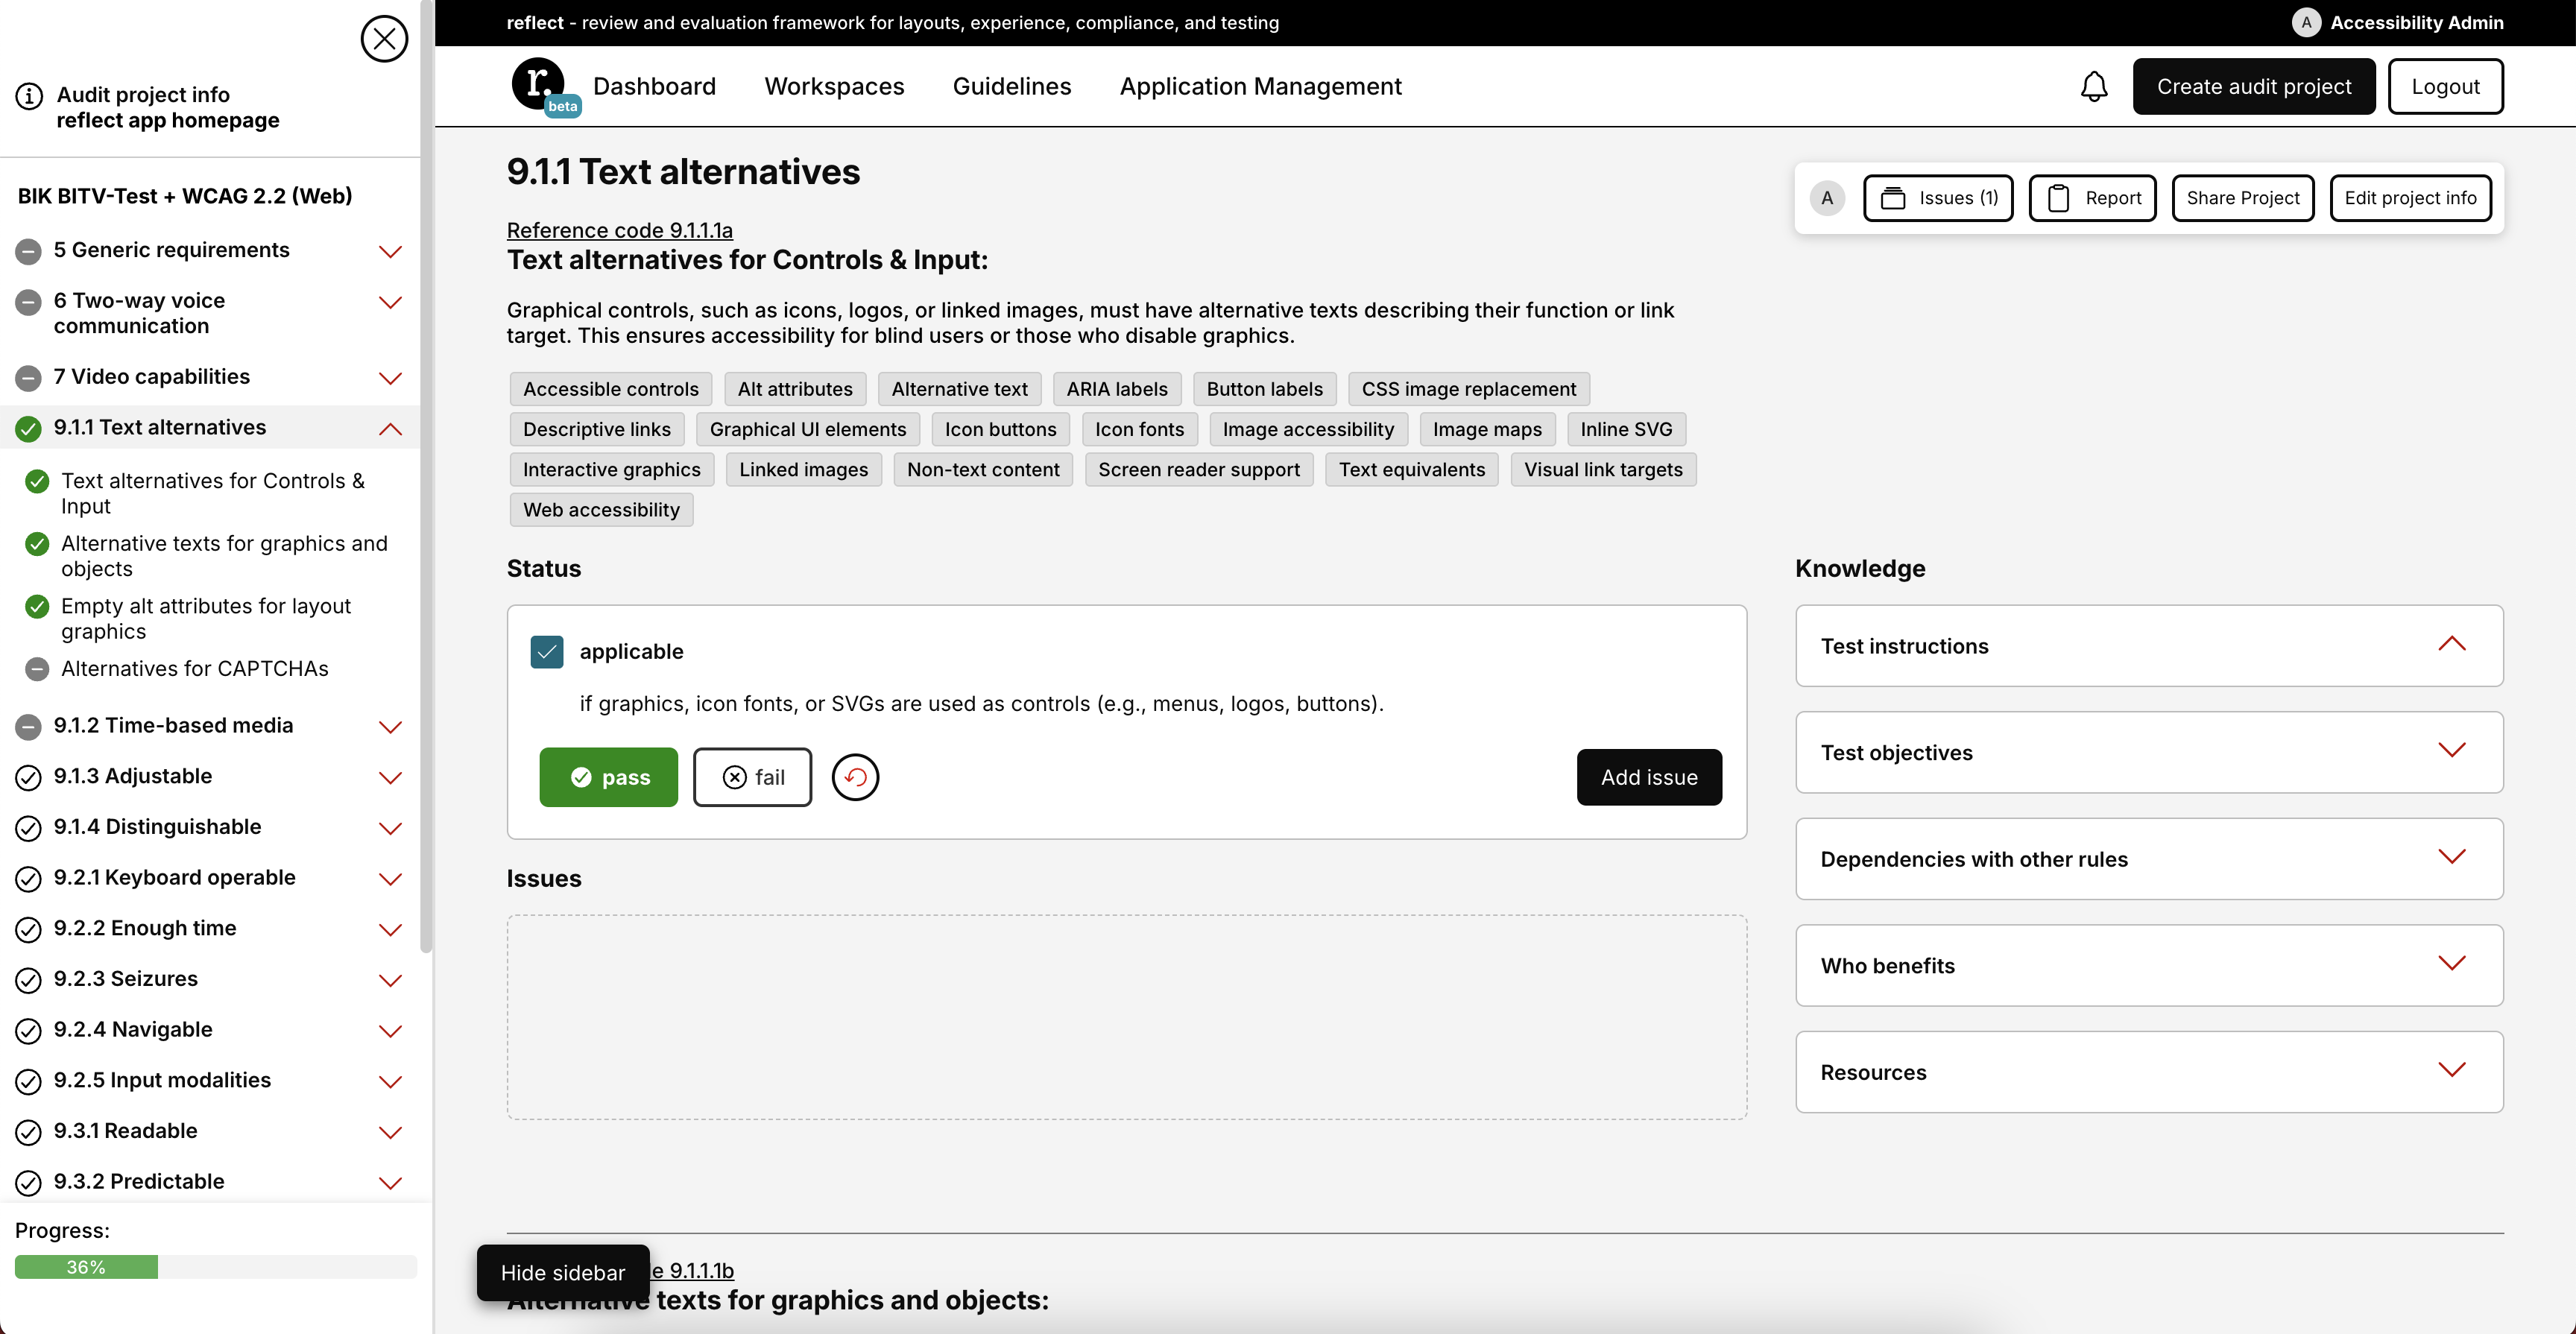Collapse 9.1.1 Text alternatives chevron
This screenshot has width=2576, height=1334.
click(x=390, y=429)
